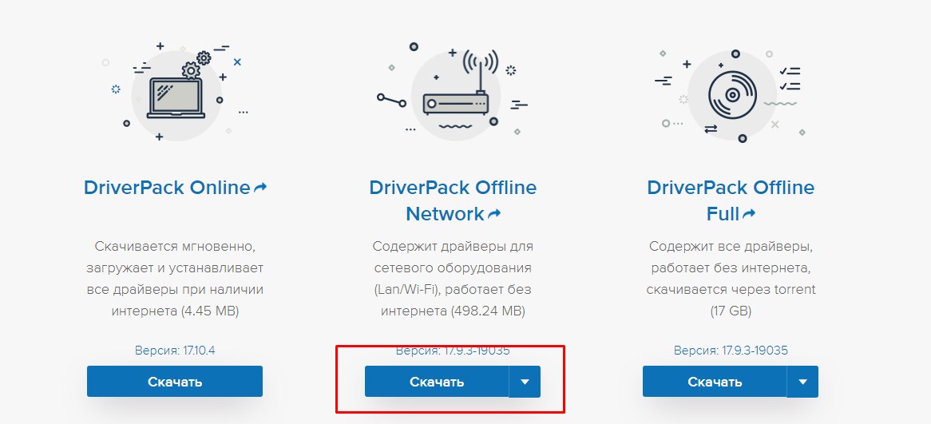Image resolution: width=931 pixels, height=424 pixels.
Task: Expand download options arrow for Offline Full
Action: pyautogui.click(x=802, y=381)
